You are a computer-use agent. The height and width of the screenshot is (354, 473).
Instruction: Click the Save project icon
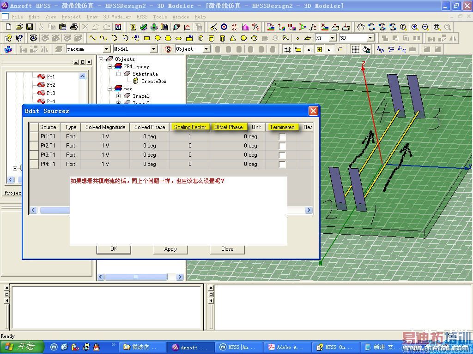point(30,27)
